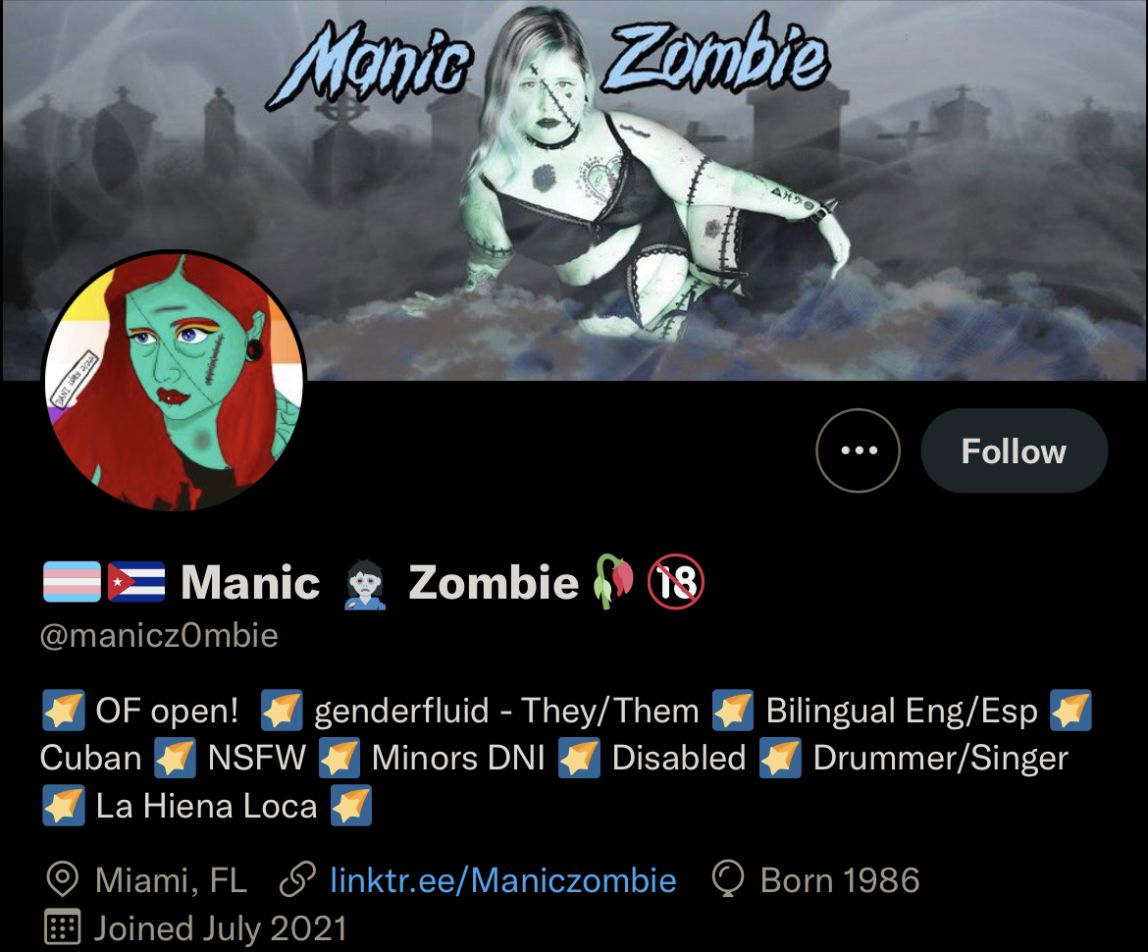
Task: Click the calendar joined-date icon
Action: pyautogui.click(x=62, y=927)
